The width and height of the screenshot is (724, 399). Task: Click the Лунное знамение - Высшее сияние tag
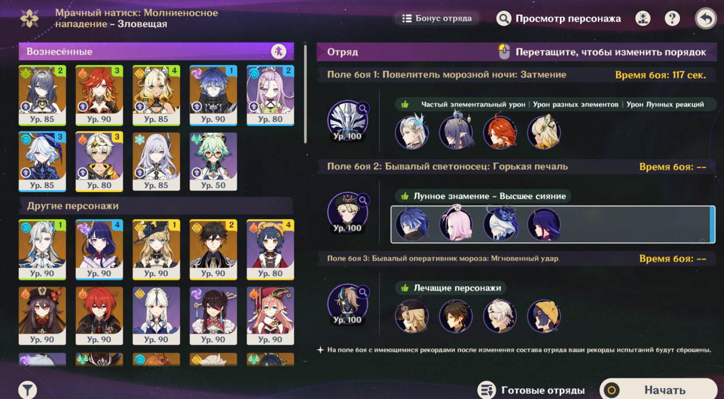483,196
